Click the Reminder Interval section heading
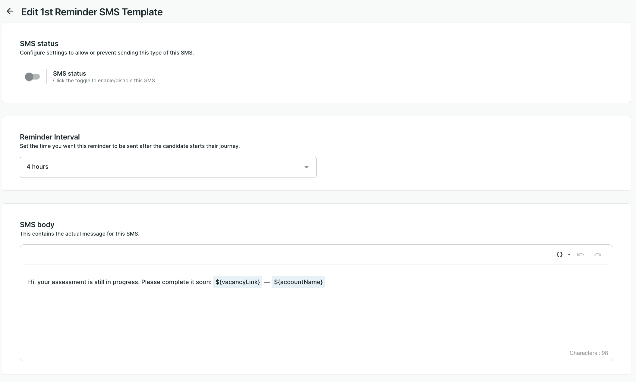Screen dimensions: 636x382 pos(50,137)
